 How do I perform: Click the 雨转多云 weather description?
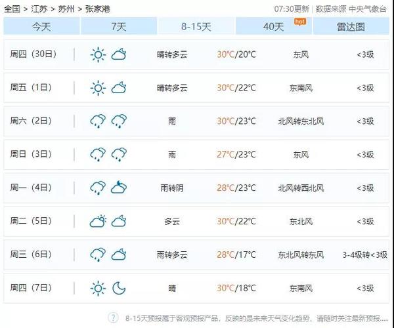tap(172, 255)
